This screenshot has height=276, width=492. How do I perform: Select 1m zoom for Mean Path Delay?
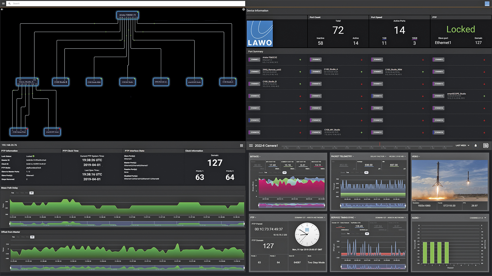click(13, 193)
